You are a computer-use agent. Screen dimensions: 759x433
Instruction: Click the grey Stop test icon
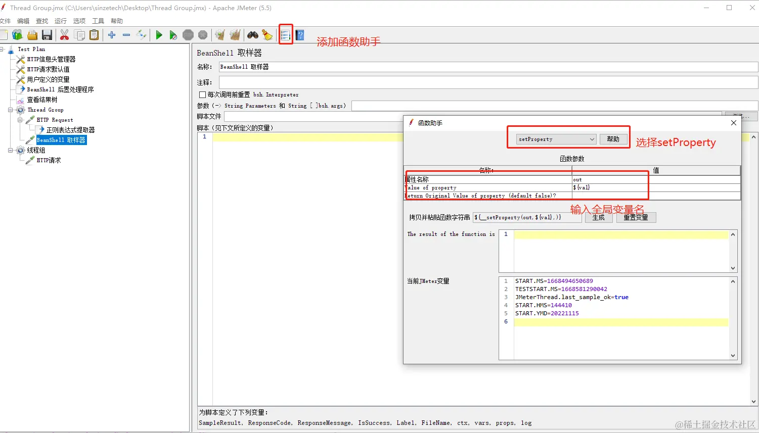[x=188, y=35]
